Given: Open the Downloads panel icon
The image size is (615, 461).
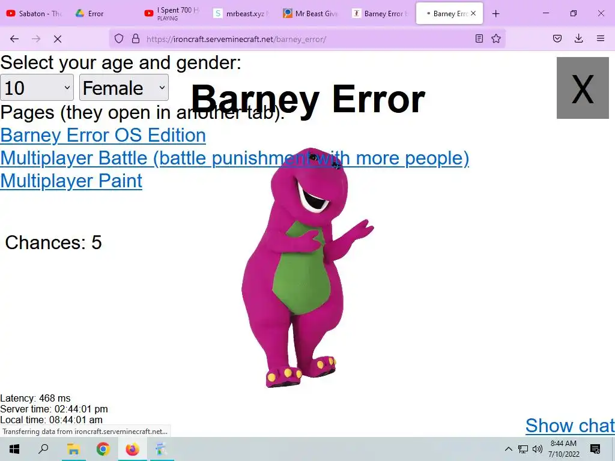Looking at the screenshot, I should coord(578,38).
